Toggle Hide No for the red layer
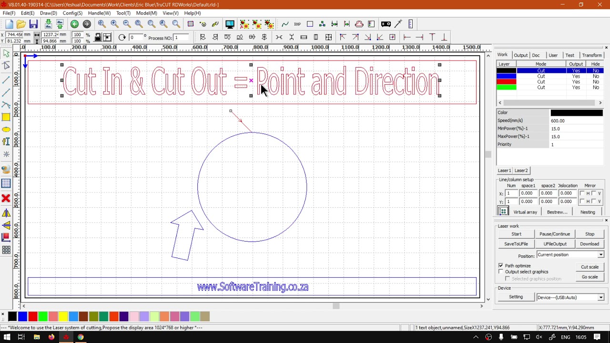The height and width of the screenshot is (343, 610). pos(596,82)
